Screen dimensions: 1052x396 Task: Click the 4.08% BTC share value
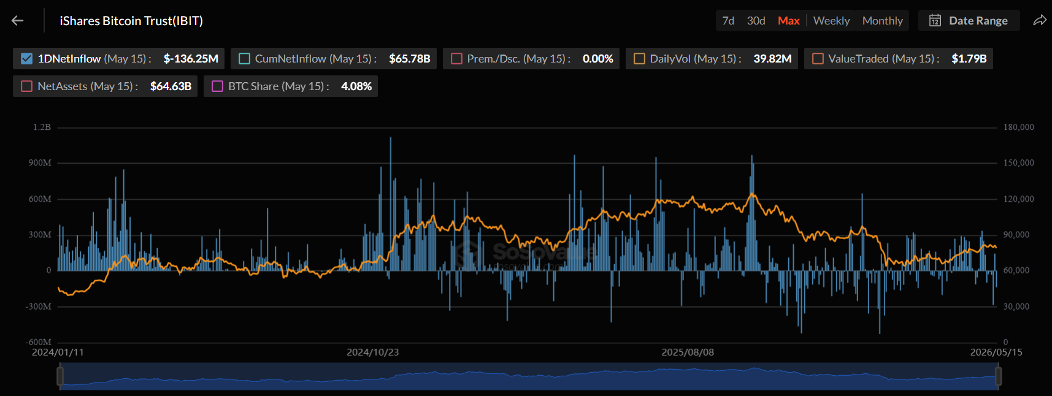(x=356, y=86)
